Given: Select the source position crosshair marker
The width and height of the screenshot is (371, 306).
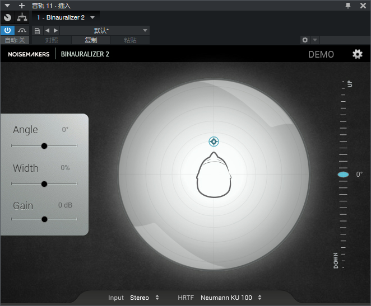Looking at the screenshot, I should click(214, 142).
